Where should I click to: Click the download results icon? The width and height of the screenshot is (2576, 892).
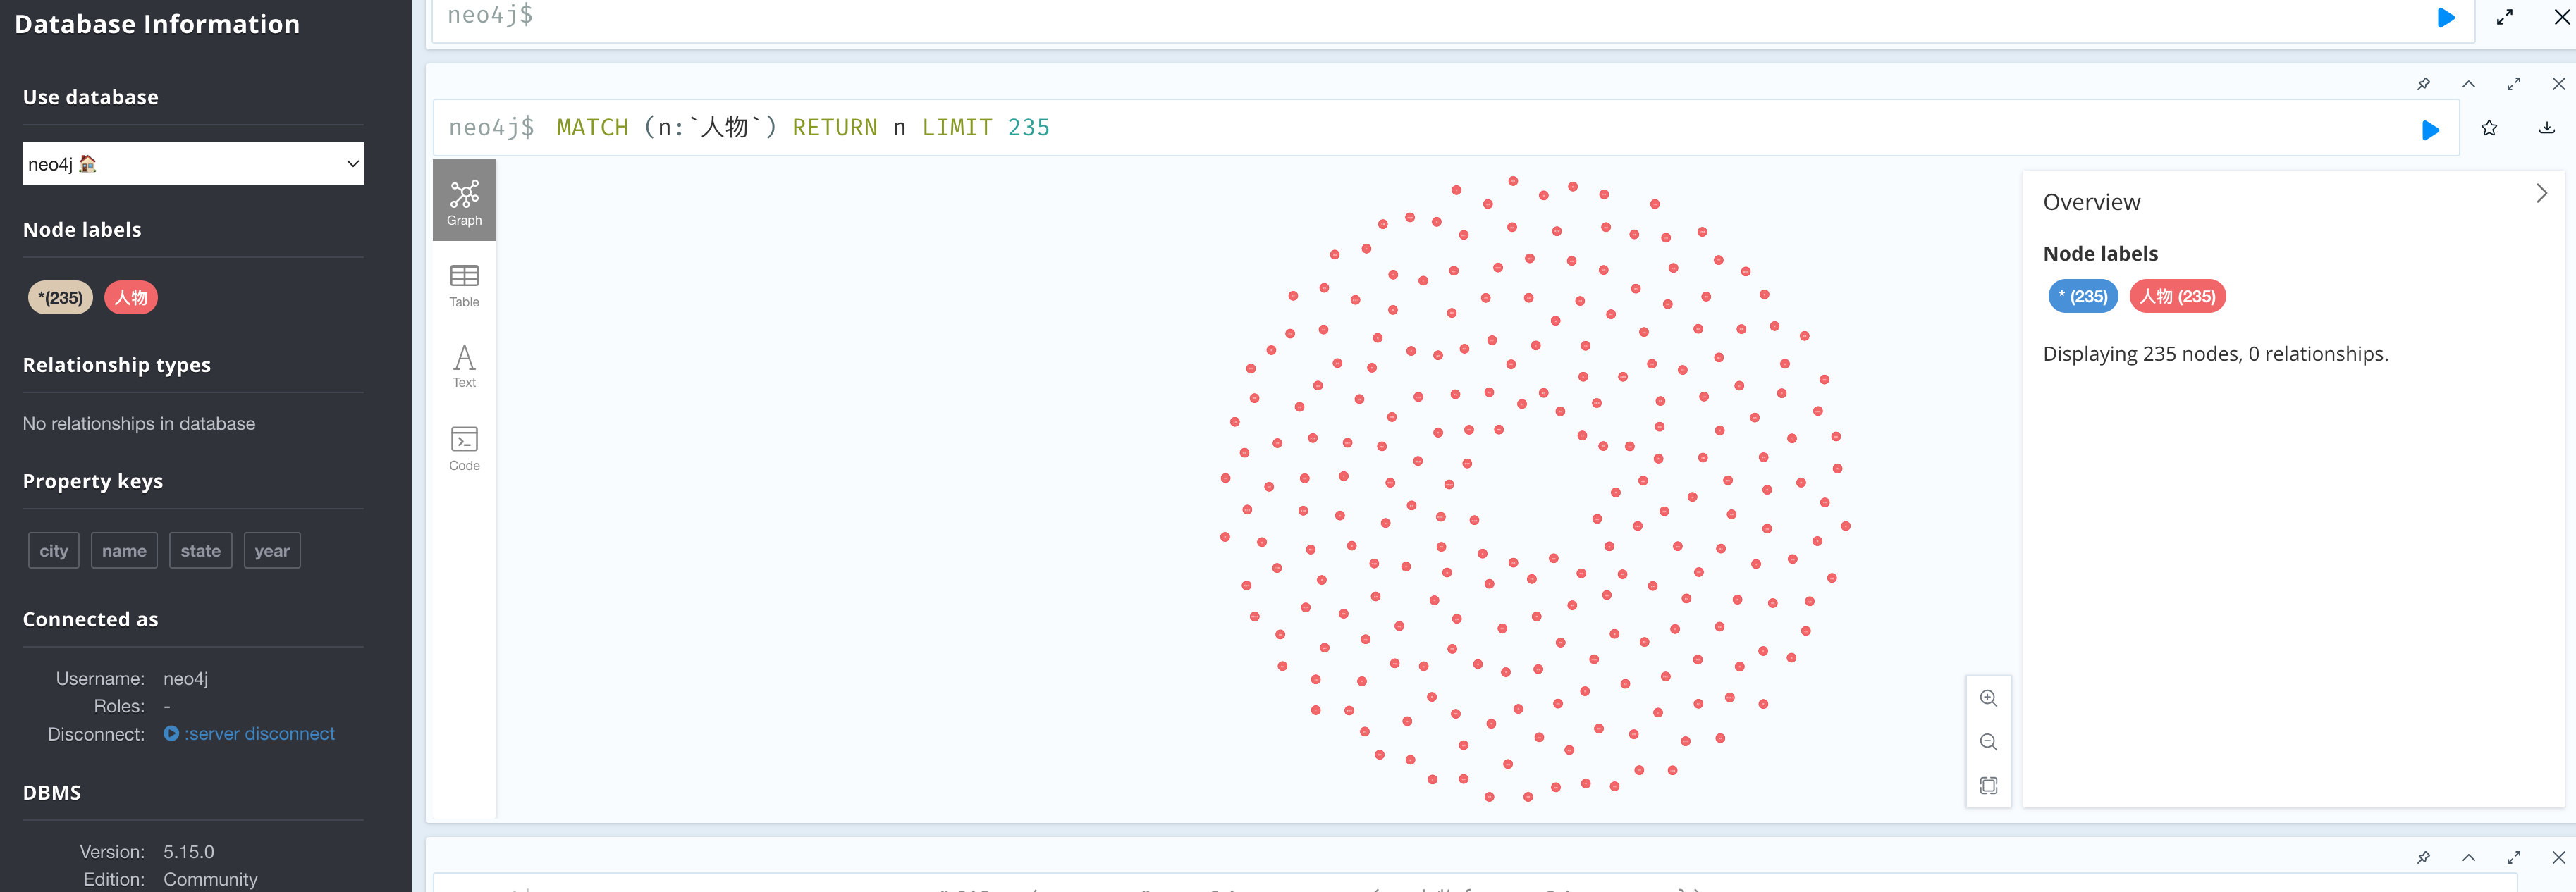click(2546, 128)
